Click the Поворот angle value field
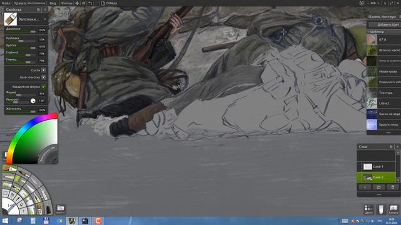Image resolution: width=401 pixels, height=225 pixels. 42,101
